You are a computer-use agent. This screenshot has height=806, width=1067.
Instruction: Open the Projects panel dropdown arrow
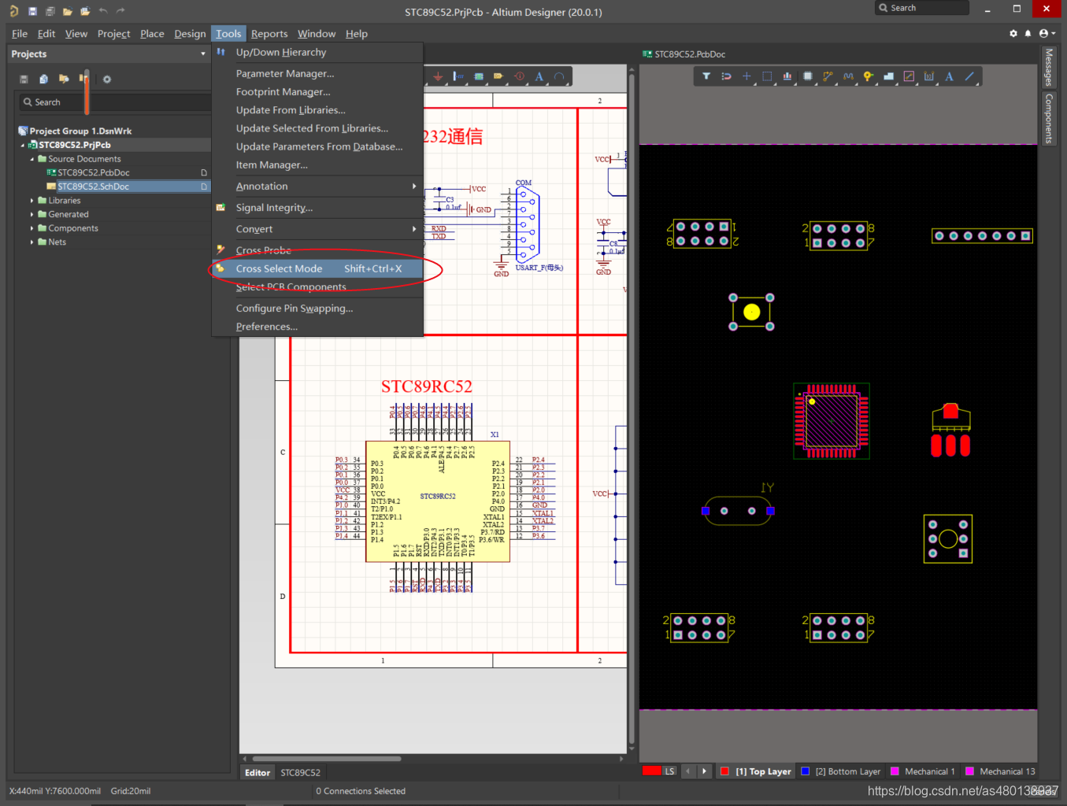click(203, 54)
